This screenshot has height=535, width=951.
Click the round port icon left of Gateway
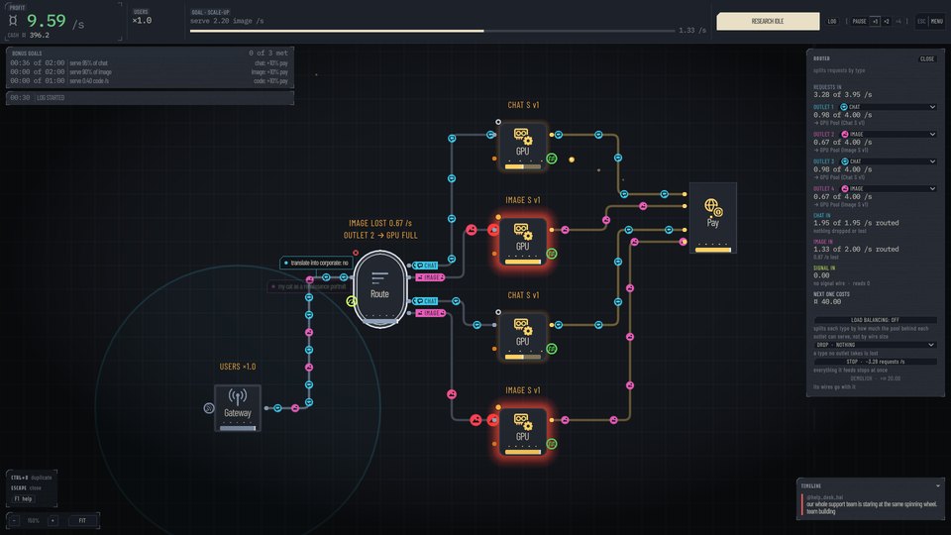tap(209, 408)
